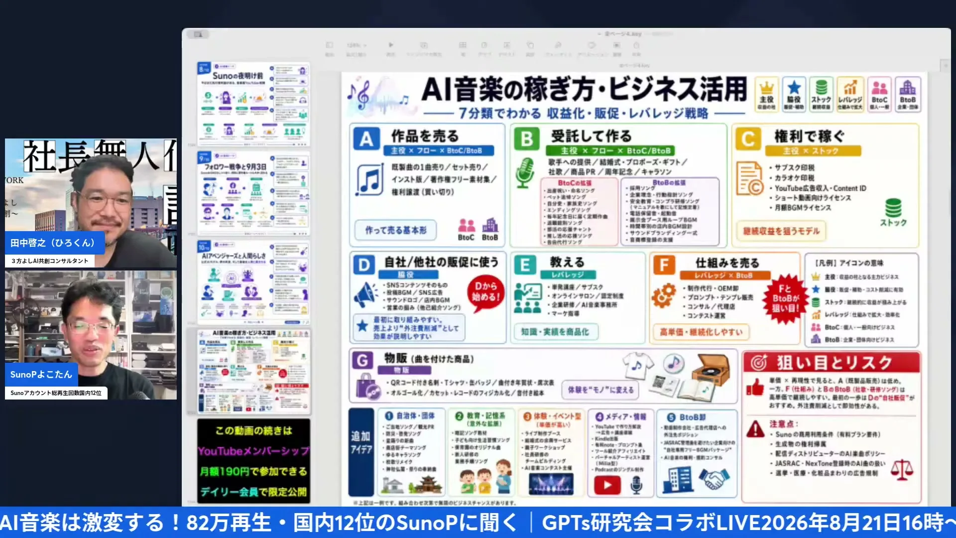Open the Zoom percentage dropdown in toolbar
This screenshot has height=538, width=956.
click(357, 45)
